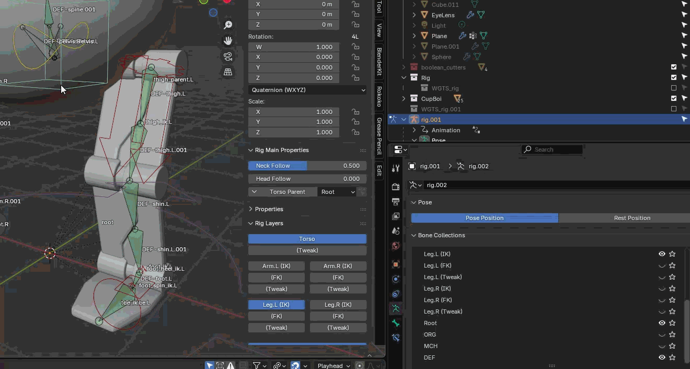The image size is (690, 369).
Task: Uncheck the CupBoi collection checkbox
Action: tap(674, 98)
